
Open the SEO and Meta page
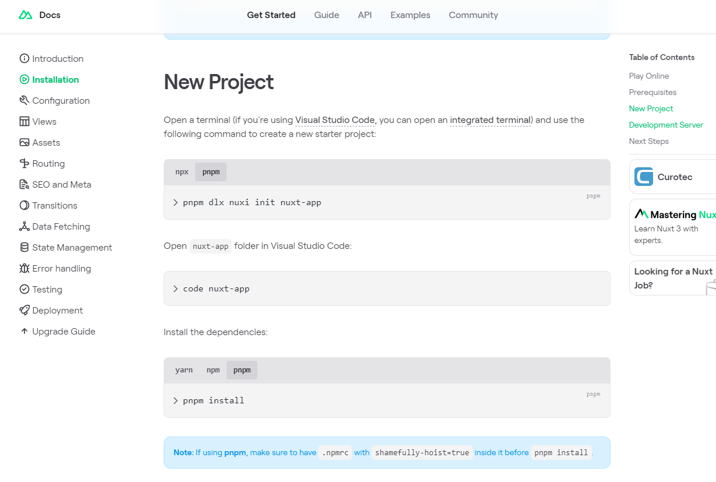62,184
